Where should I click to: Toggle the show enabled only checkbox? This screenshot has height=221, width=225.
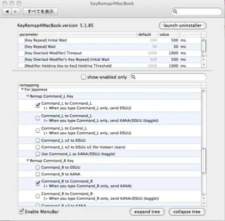(83, 77)
